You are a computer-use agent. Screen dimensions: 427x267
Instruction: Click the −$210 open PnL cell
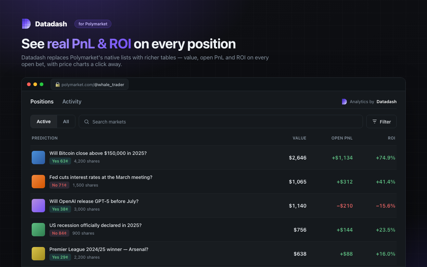(345, 206)
